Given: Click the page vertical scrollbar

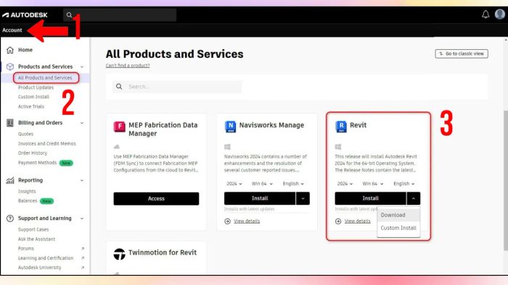Looking at the screenshot, I should [x=506, y=181].
